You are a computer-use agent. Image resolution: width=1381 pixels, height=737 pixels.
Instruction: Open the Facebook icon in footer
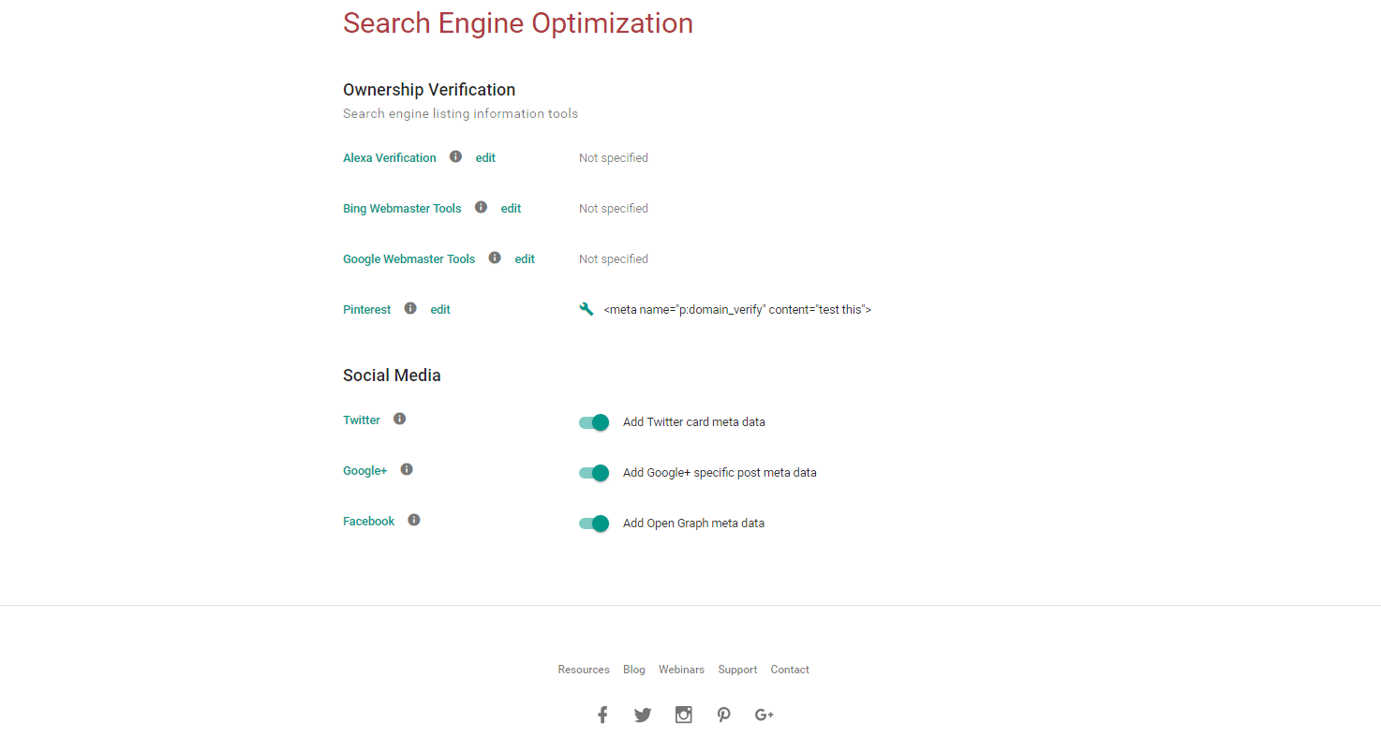tap(602, 715)
